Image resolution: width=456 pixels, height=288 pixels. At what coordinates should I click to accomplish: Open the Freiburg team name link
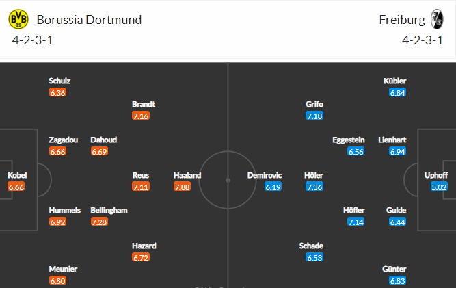(x=402, y=20)
